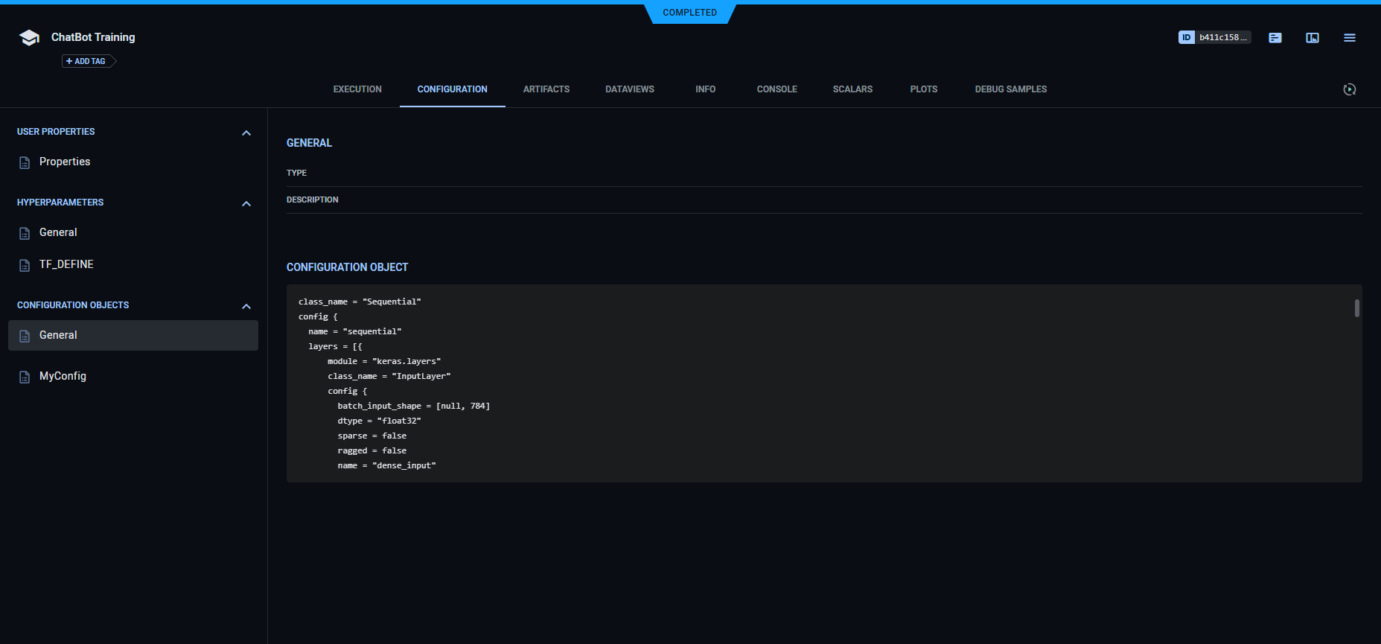1381x644 pixels.
Task: Collapse the User Properties section
Action: click(246, 133)
